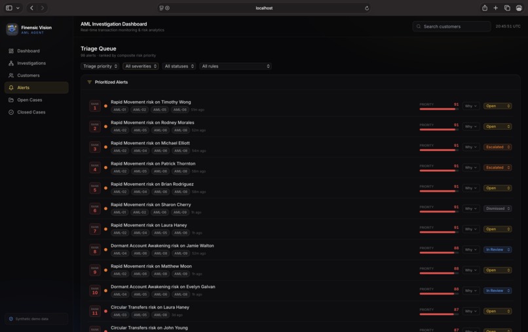Click the search magnifier icon

[419, 26]
